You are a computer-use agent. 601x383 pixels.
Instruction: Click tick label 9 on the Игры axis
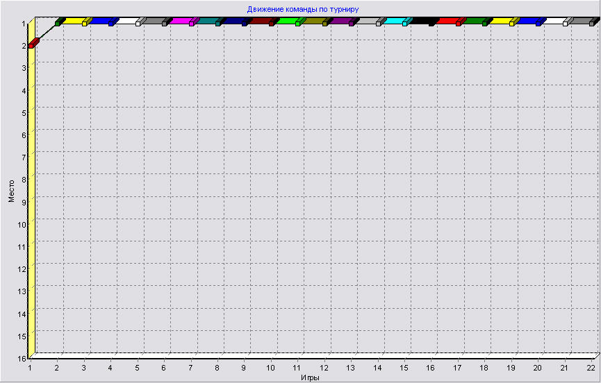coord(244,368)
